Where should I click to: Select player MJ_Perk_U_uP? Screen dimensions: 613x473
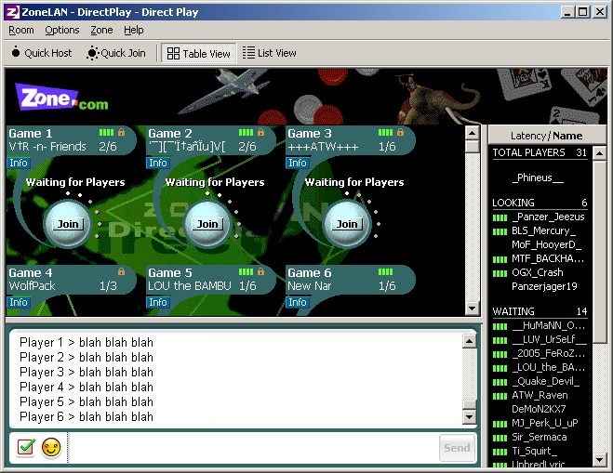pos(545,423)
